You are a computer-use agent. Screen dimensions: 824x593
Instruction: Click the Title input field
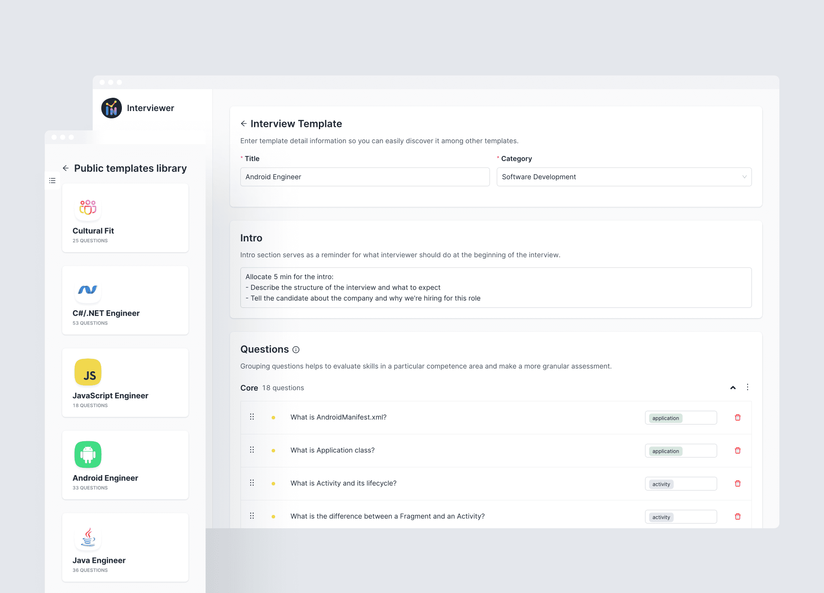click(364, 177)
